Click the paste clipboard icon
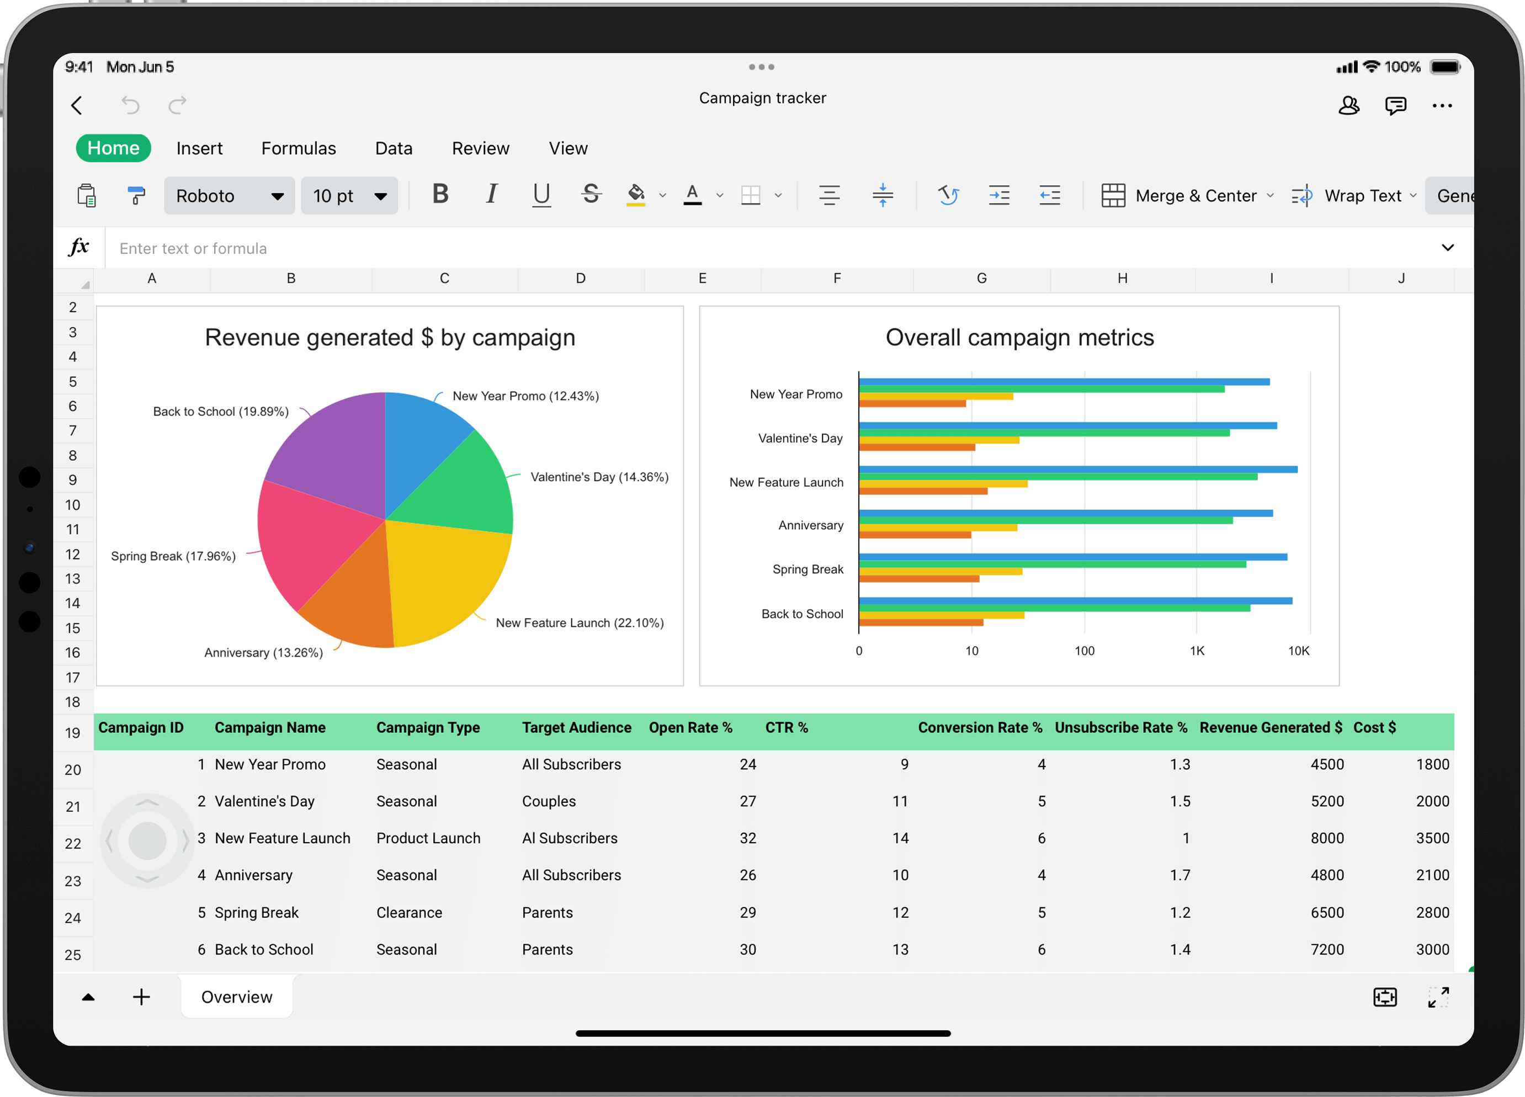 pos(86,195)
